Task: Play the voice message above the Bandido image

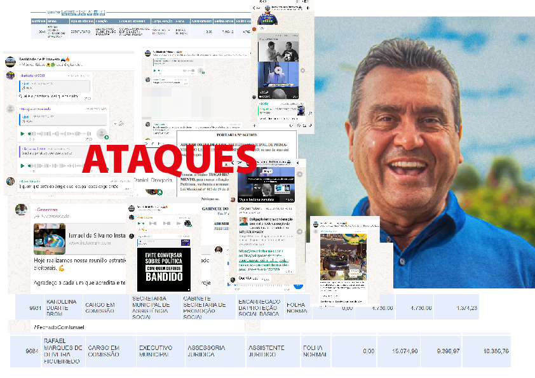Action: pos(140,223)
